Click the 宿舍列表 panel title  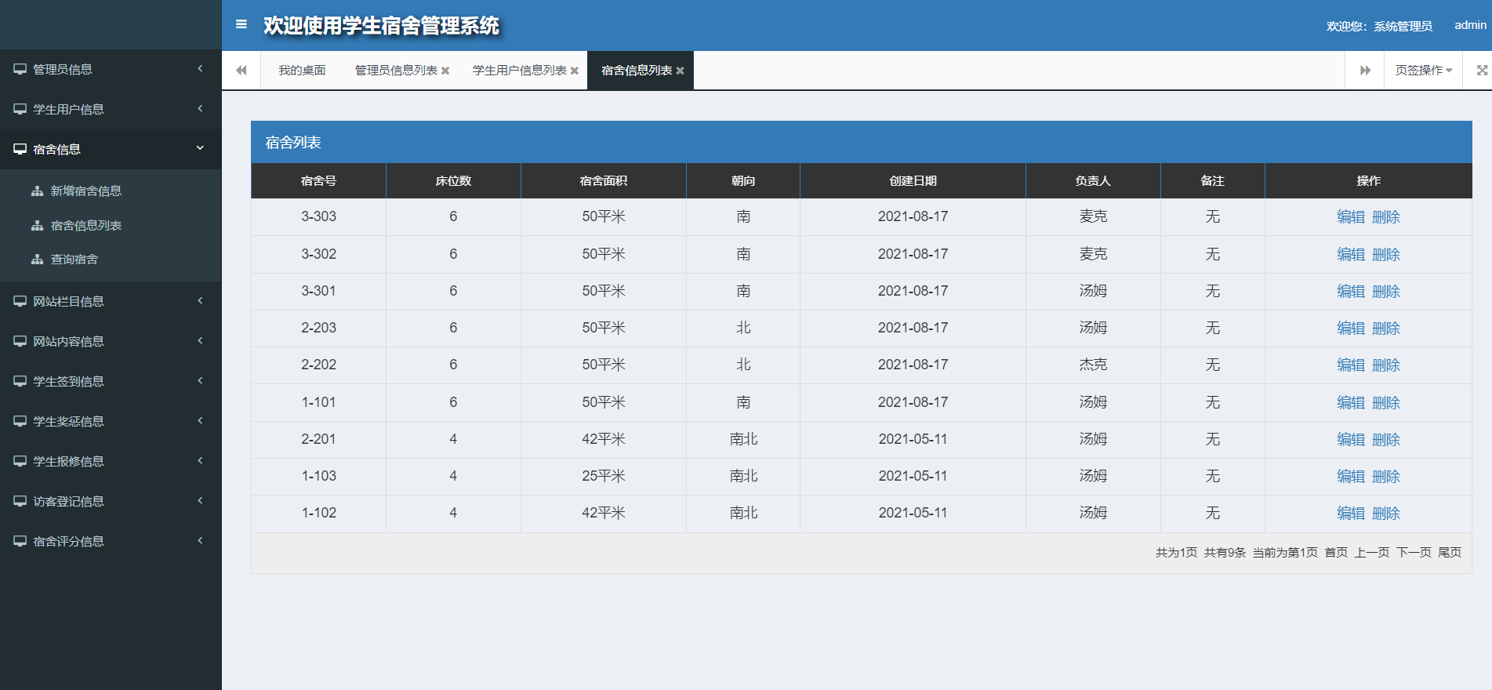click(x=293, y=142)
